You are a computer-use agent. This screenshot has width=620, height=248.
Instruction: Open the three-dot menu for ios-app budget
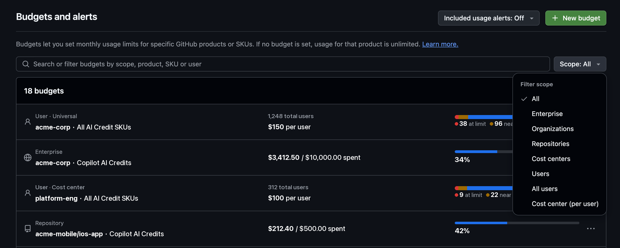pyautogui.click(x=591, y=229)
